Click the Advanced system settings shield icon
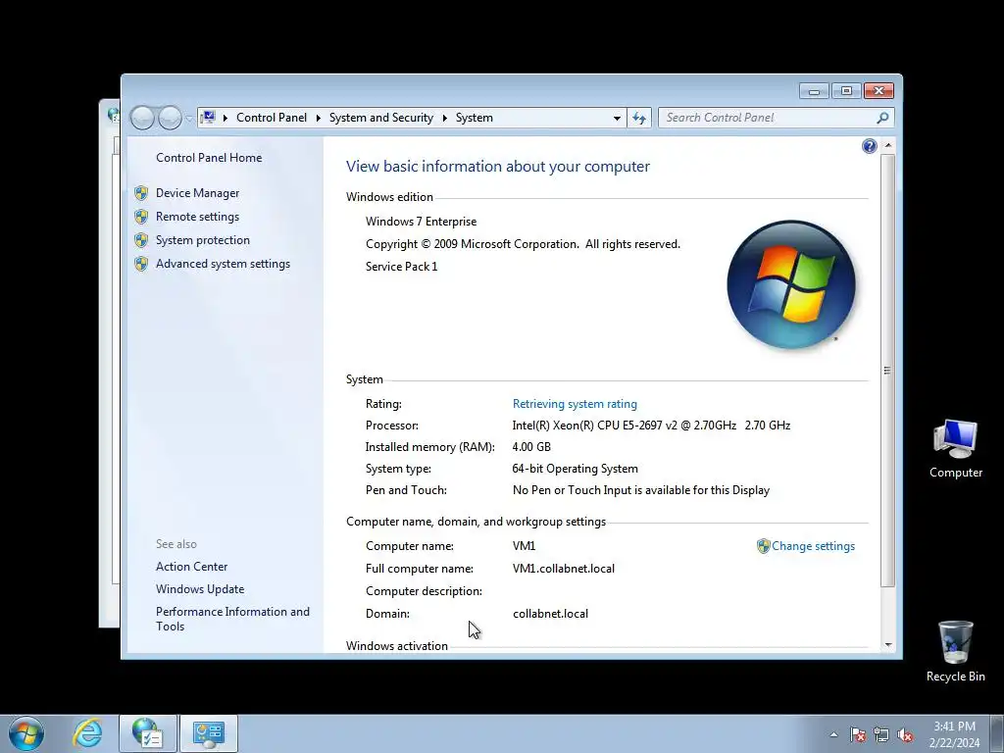1004x753 pixels. click(x=141, y=264)
